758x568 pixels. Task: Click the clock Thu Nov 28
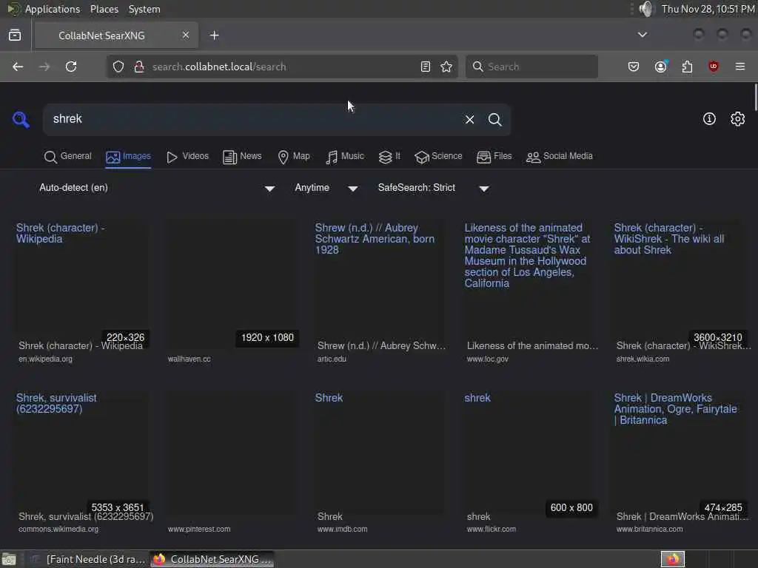pos(708,9)
